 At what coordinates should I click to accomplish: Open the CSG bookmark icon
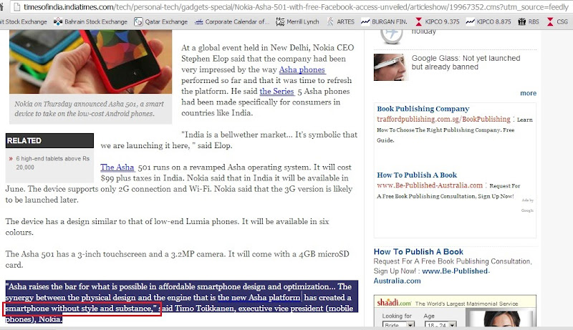click(x=550, y=22)
